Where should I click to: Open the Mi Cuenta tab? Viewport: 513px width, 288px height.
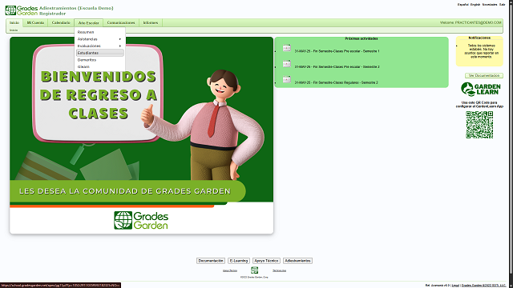click(x=35, y=22)
